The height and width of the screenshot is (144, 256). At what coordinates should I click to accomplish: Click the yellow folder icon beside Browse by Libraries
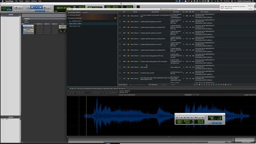click(x=115, y=18)
